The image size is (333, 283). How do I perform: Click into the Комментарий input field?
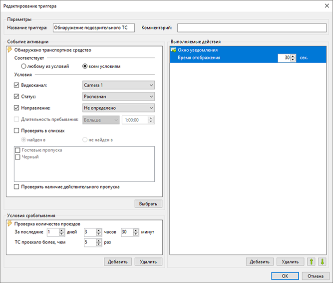tap(252, 28)
